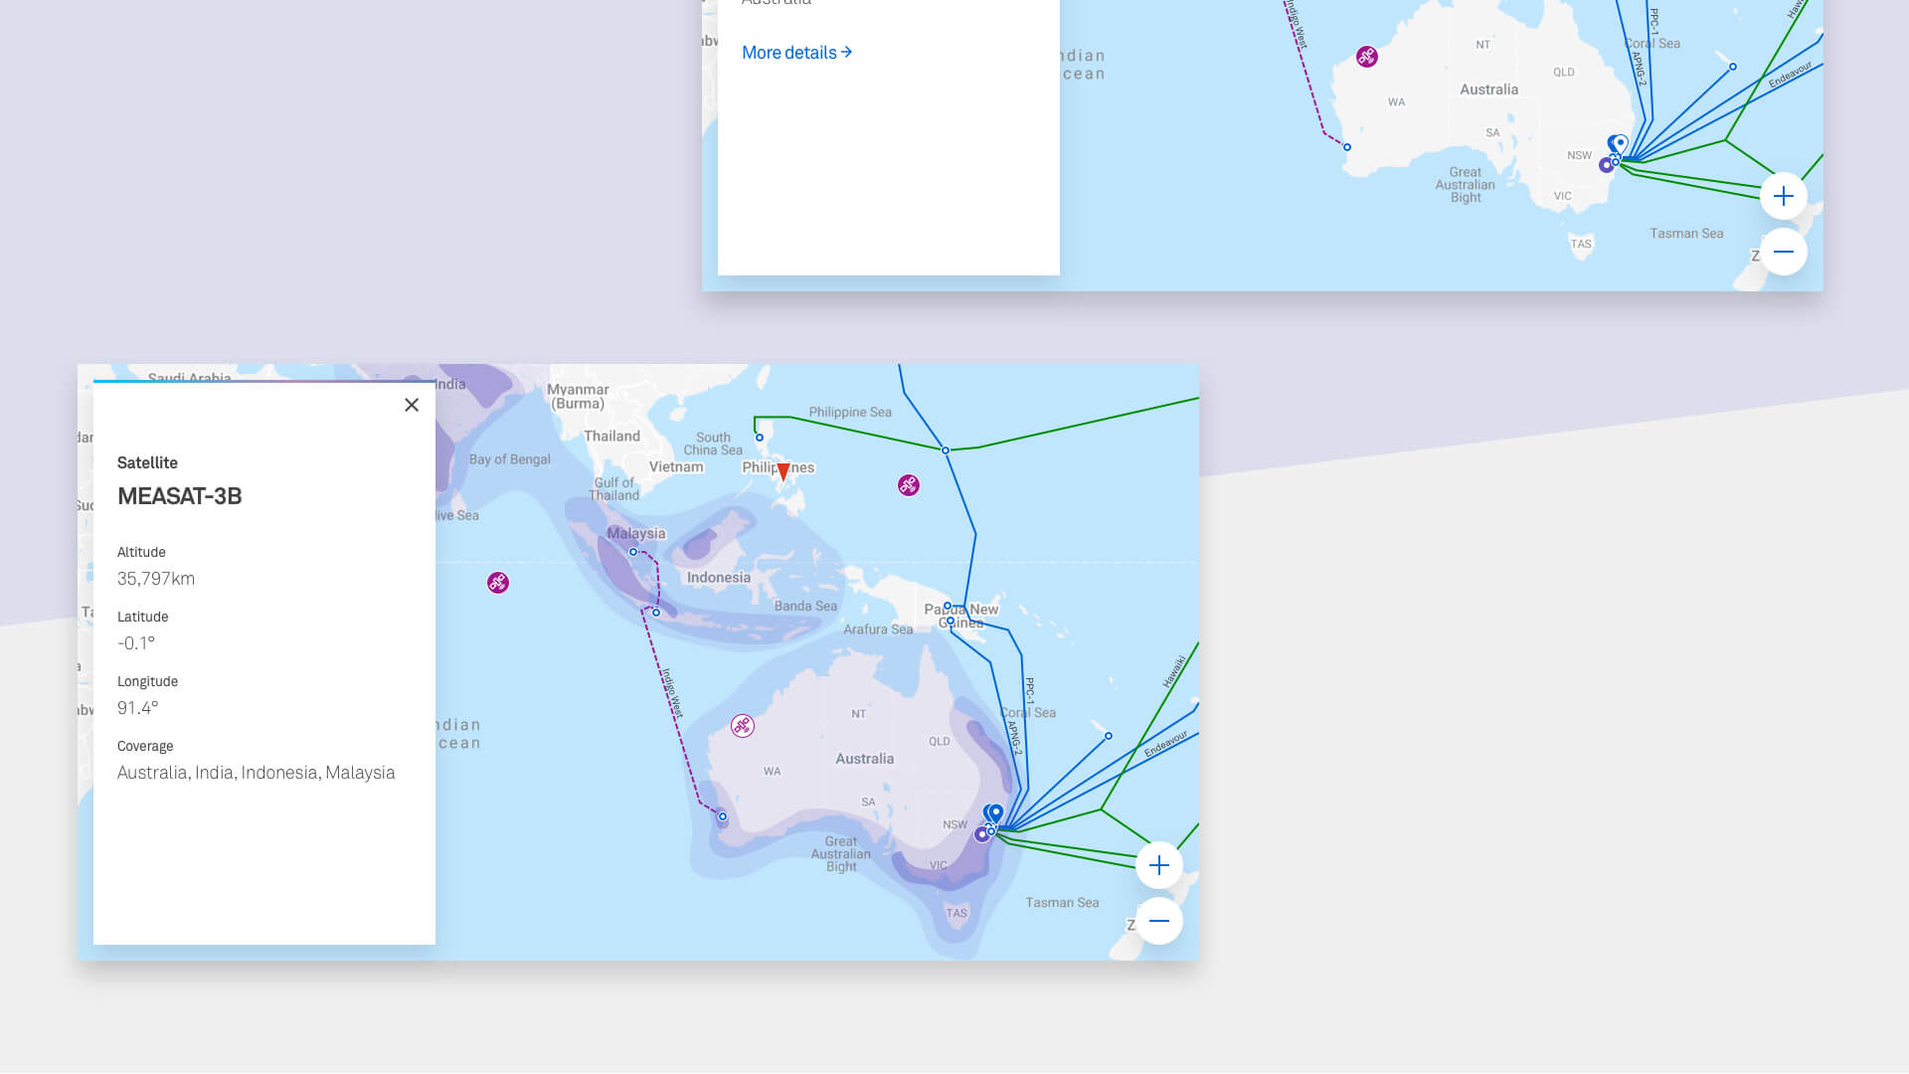Click the latitude value -0.1°
Screen dimensions: 1909x1074
[x=136, y=643]
